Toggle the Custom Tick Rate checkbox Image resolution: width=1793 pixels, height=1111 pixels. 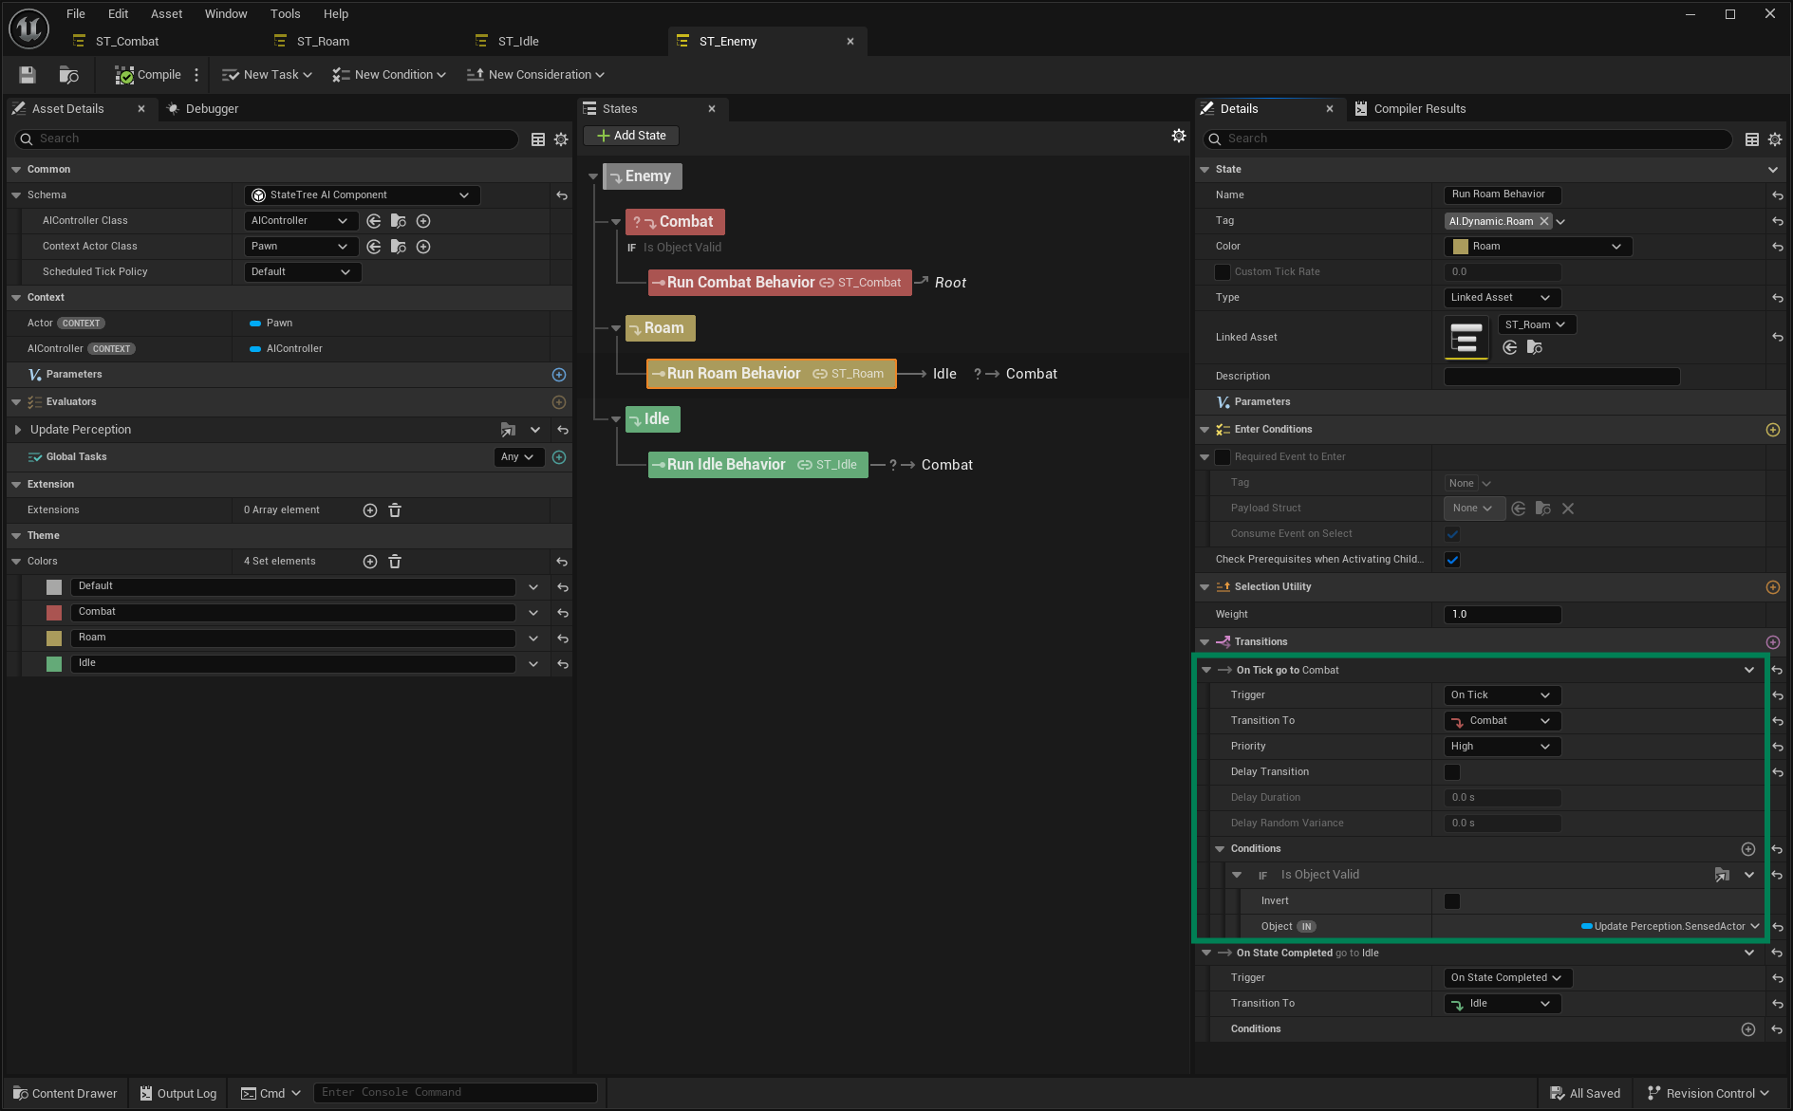[1223, 272]
